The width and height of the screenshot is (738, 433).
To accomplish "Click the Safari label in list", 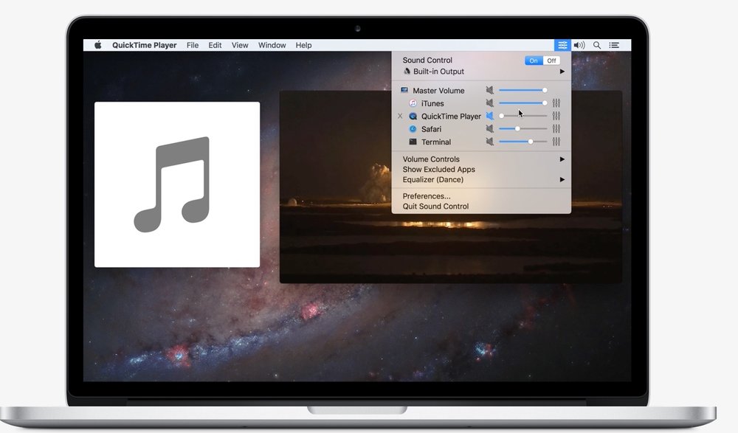I will point(431,129).
